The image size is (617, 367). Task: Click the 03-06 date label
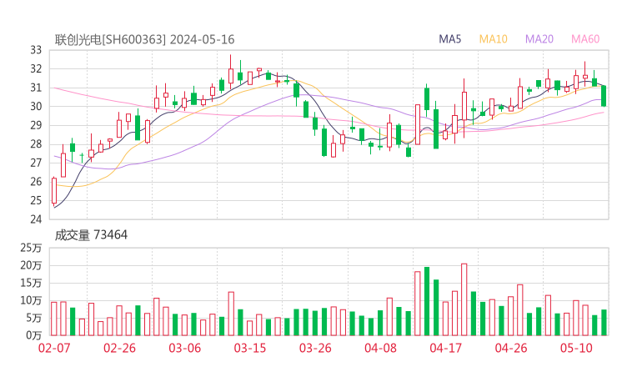[185, 348]
